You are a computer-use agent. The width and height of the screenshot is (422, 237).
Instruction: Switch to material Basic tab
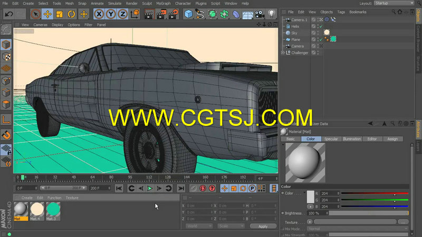(x=291, y=139)
